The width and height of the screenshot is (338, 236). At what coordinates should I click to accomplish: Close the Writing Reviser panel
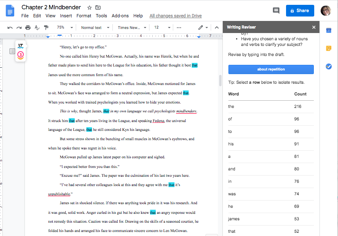click(x=314, y=27)
